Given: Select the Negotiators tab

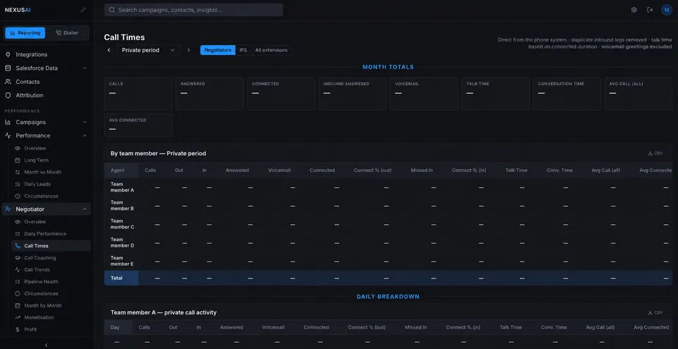Looking at the screenshot, I should point(218,50).
